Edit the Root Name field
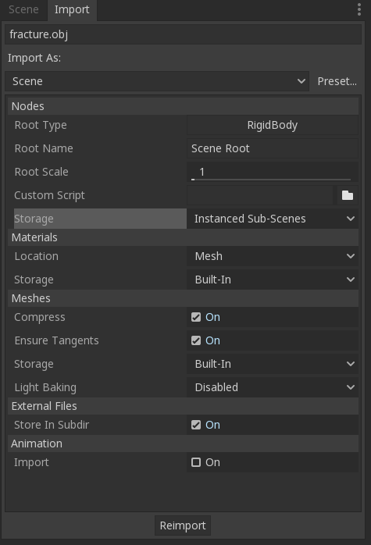This screenshot has height=545, width=371. 273,148
